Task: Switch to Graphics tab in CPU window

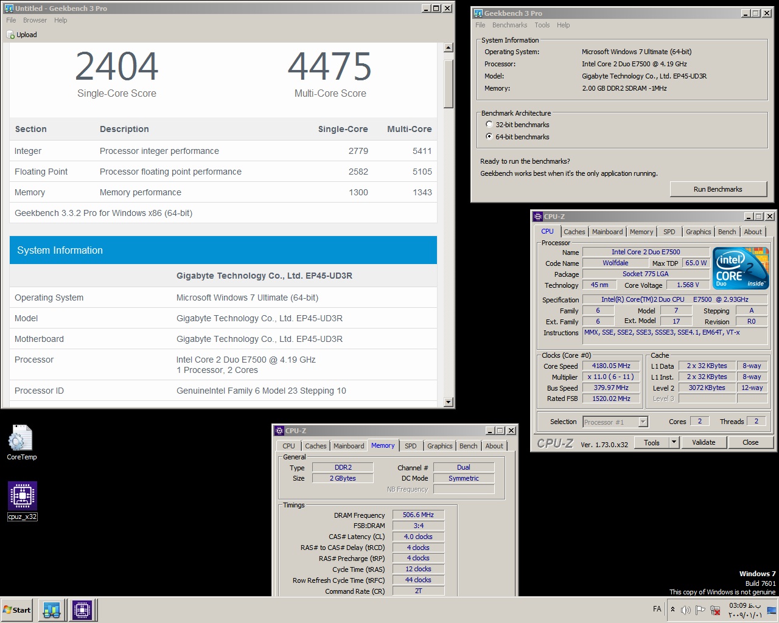Action: pos(698,232)
